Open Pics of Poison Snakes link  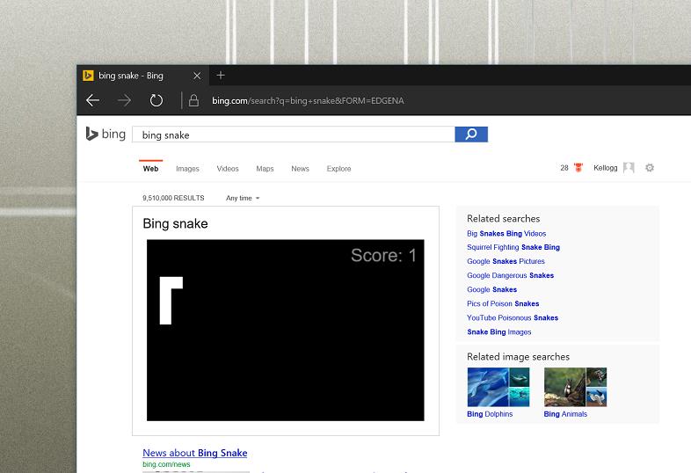point(503,303)
